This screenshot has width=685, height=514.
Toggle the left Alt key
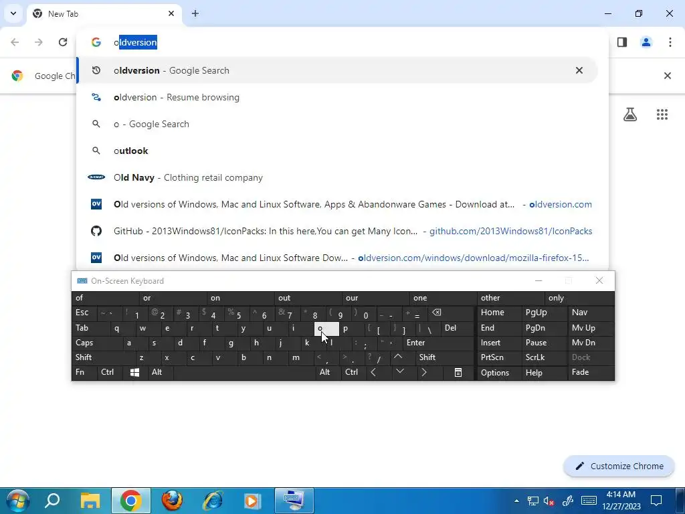click(x=160, y=372)
